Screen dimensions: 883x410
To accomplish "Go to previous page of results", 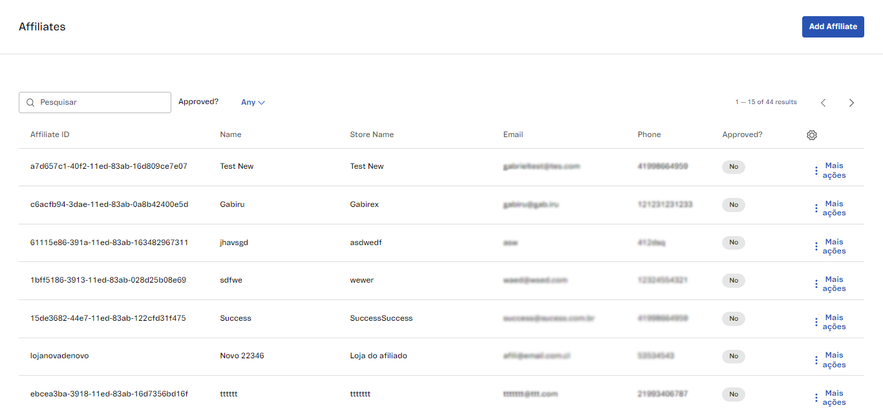I will tap(823, 103).
